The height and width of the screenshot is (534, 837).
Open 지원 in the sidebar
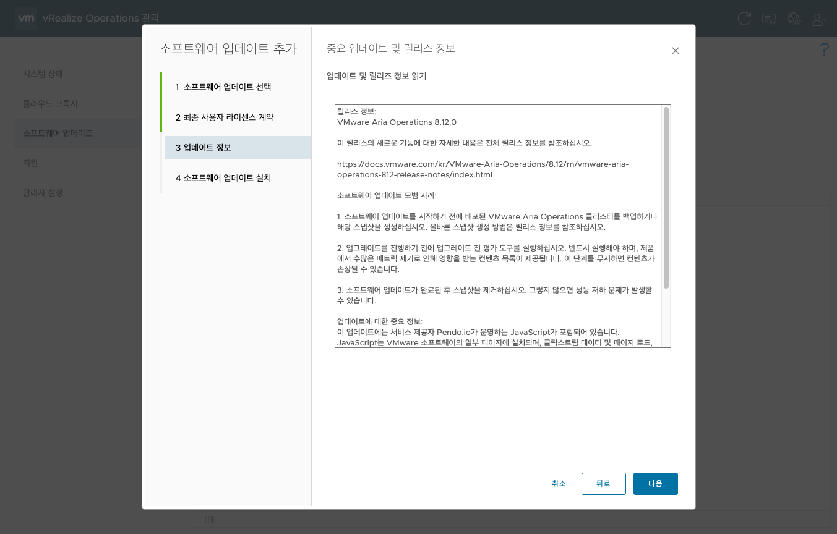(x=30, y=163)
